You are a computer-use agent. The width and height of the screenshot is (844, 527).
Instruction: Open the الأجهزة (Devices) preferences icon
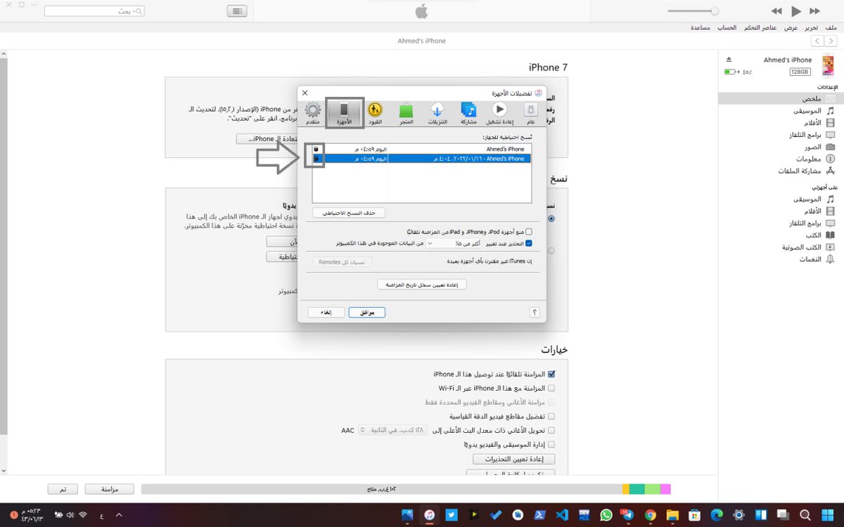click(345, 112)
